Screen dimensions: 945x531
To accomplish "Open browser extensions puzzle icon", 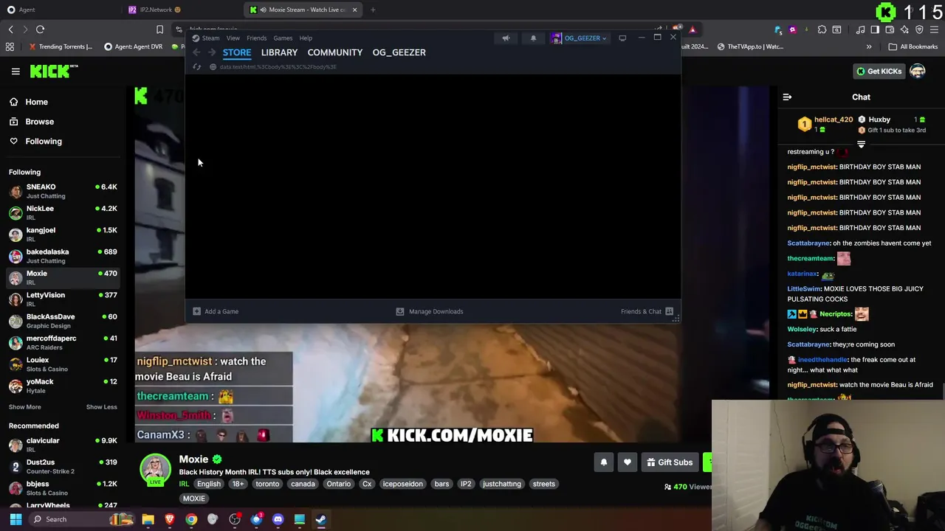I will (x=822, y=29).
